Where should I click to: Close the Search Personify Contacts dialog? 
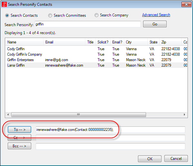186,5
